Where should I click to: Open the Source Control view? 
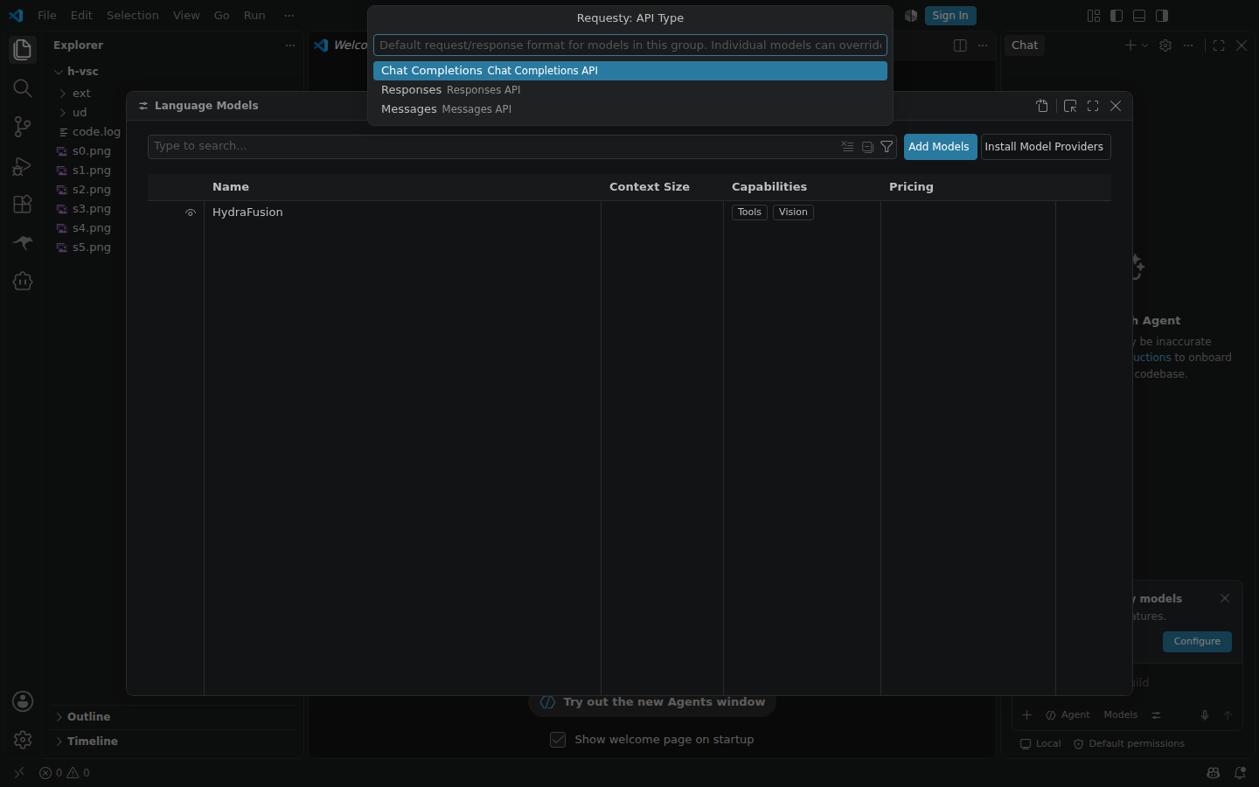(x=23, y=127)
